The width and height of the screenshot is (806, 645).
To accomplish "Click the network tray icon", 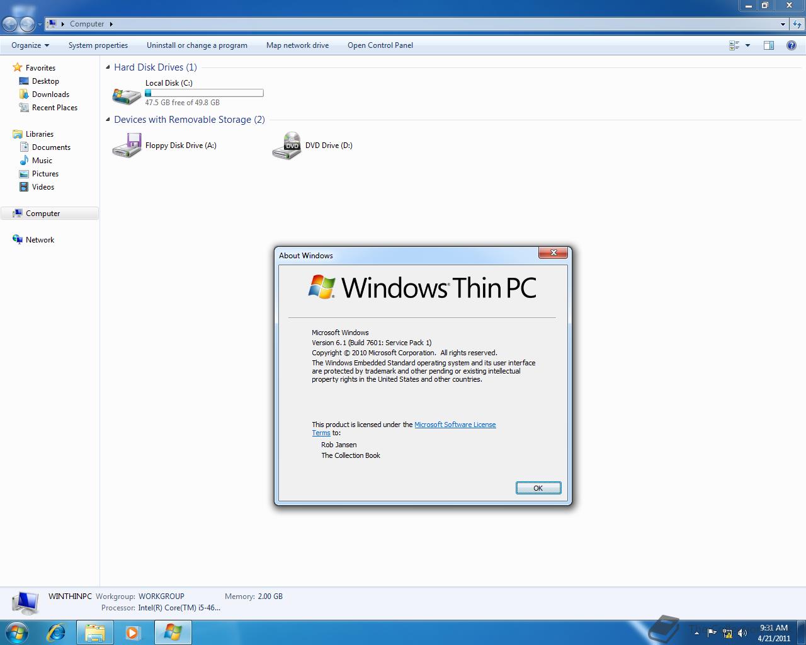I will tap(727, 633).
